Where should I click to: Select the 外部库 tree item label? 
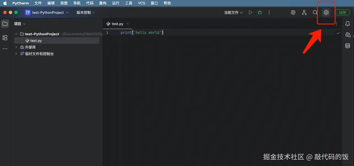pyautogui.click(x=30, y=47)
